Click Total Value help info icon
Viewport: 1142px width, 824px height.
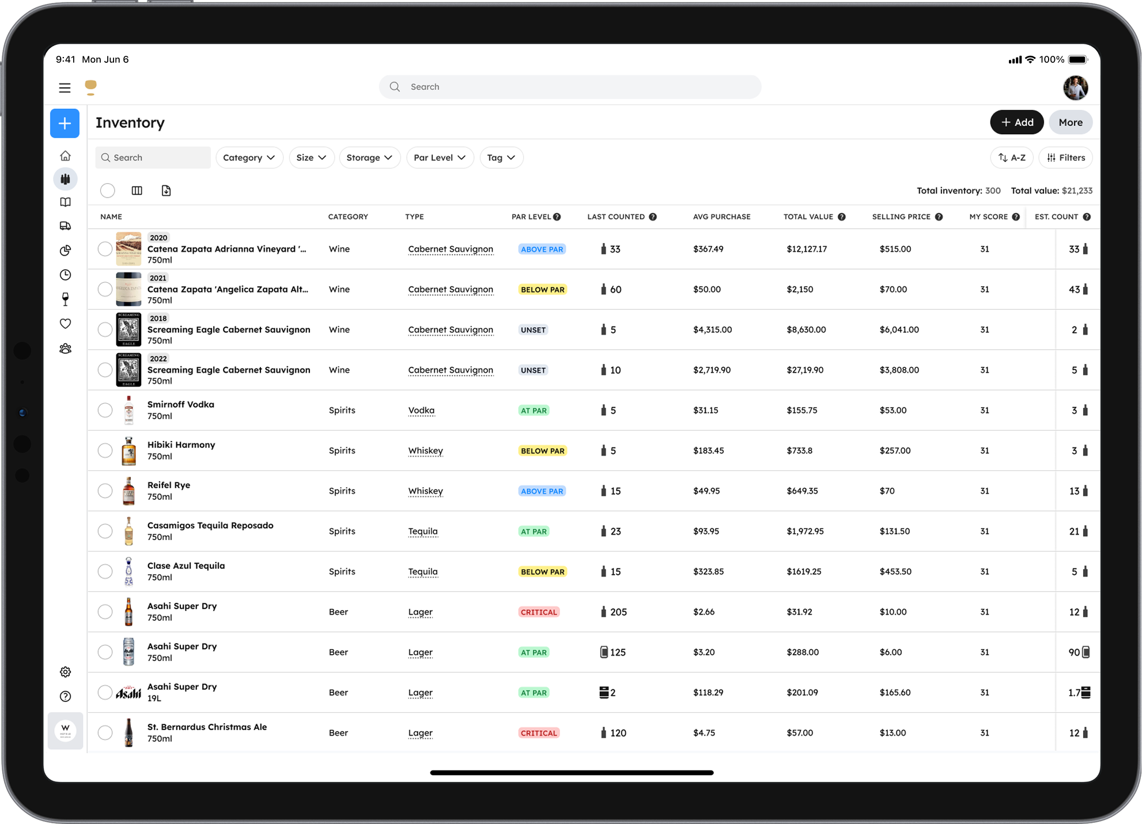pos(842,217)
